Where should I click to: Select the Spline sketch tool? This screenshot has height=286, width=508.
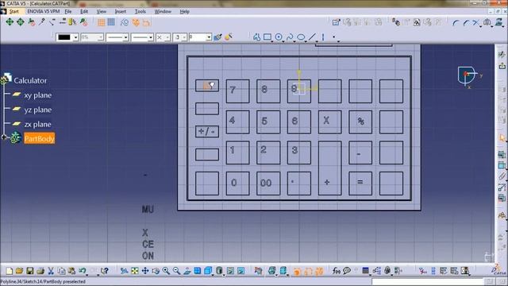tap(290, 37)
